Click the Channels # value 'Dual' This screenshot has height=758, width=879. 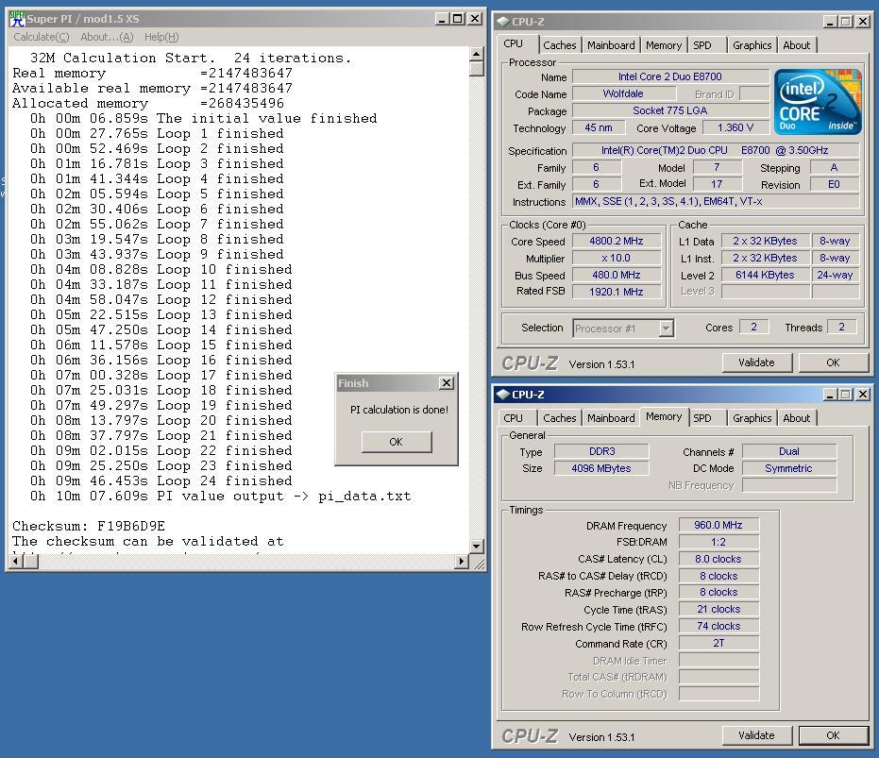pos(788,451)
